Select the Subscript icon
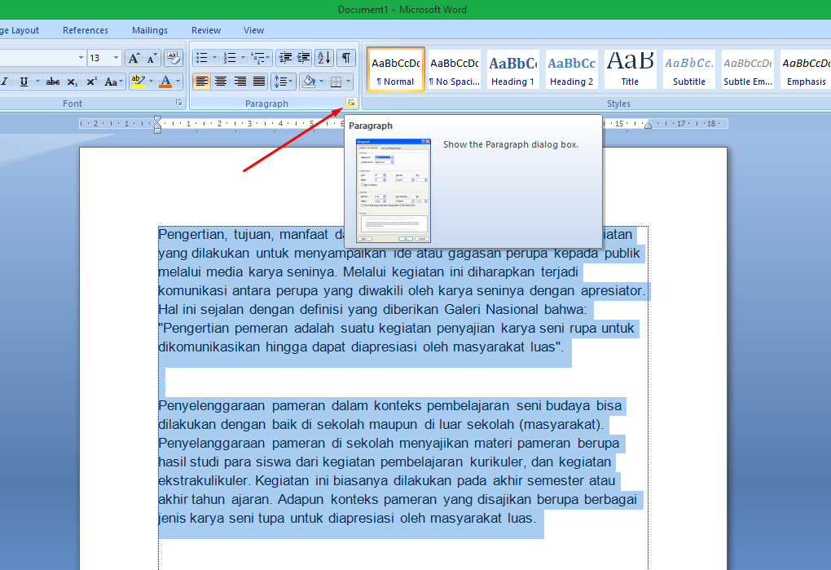The width and height of the screenshot is (831, 570). coord(72,80)
